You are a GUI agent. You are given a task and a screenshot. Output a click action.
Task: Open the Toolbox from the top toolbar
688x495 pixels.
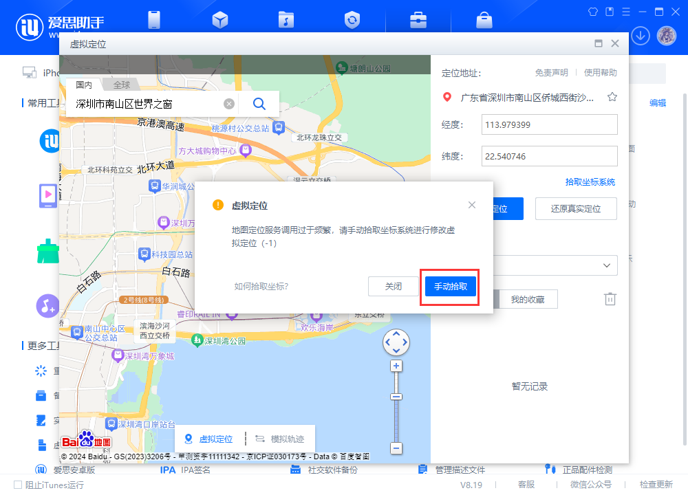[418, 20]
